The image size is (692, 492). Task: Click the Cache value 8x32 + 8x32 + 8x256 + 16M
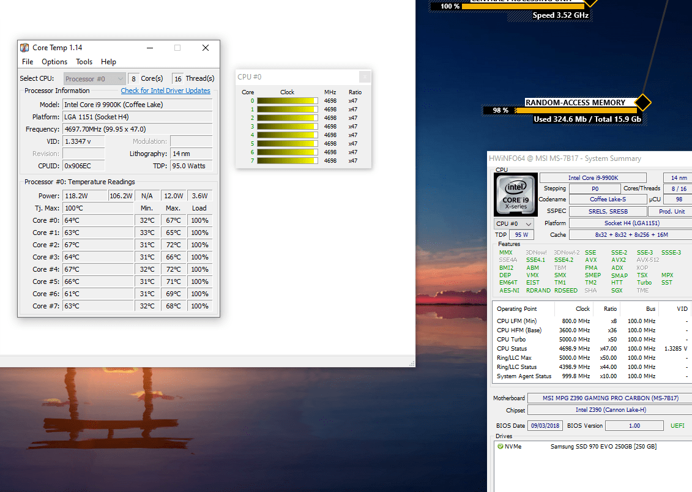point(631,235)
